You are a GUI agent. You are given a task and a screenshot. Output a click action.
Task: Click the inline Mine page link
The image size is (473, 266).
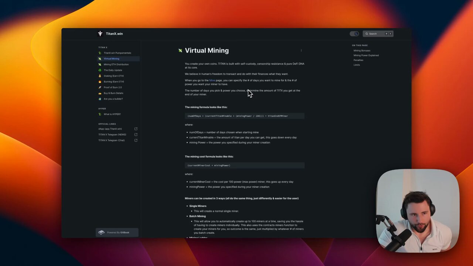212,80
